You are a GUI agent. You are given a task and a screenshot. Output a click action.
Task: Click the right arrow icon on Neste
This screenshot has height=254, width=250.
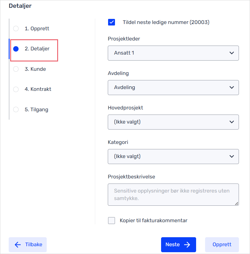[x=187, y=245]
